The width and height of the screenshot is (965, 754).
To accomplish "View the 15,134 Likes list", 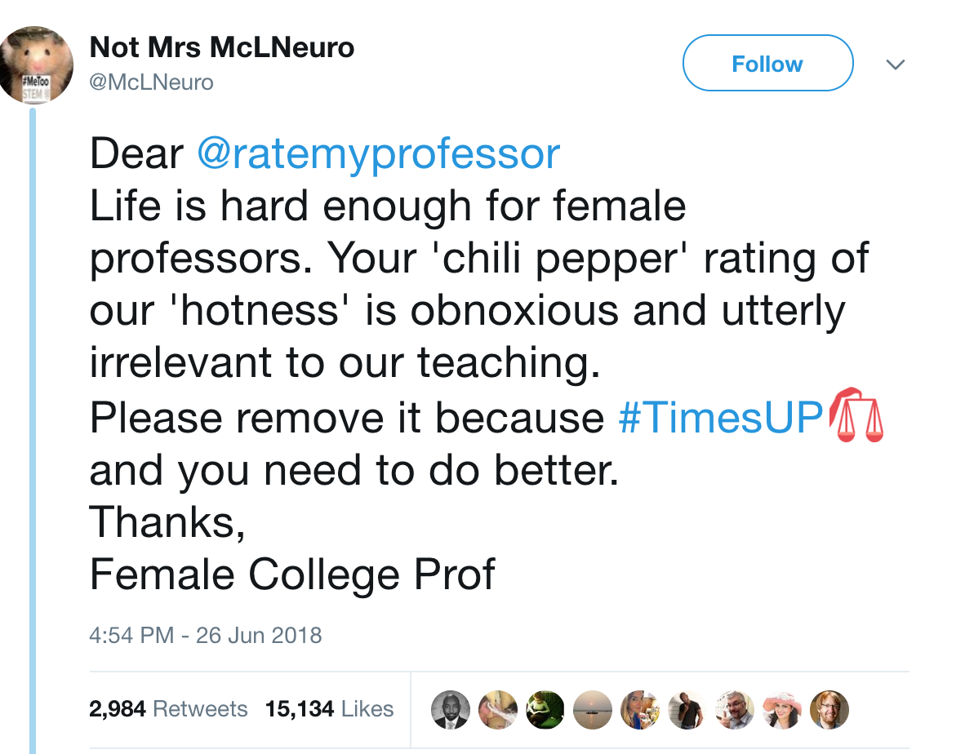I will pos(330,709).
